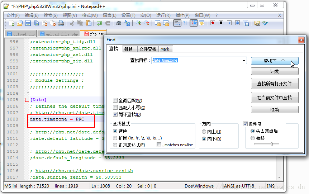
Task: Toggle synchronized vertical scrolling icon
Action: 157,23
